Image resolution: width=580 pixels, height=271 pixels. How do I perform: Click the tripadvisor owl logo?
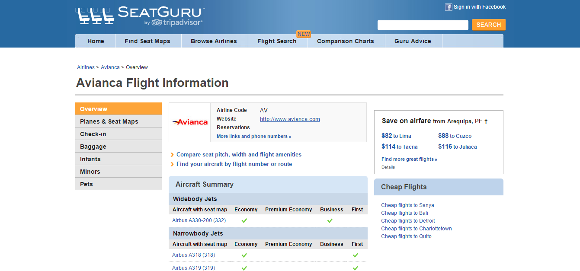pyautogui.click(x=157, y=22)
